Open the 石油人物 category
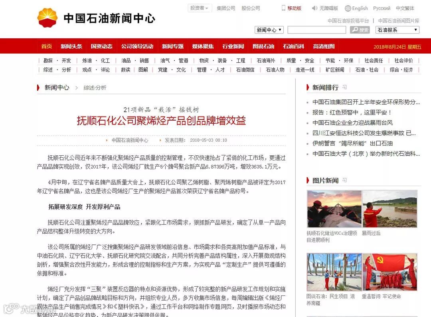The height and width of the screenshot is (317, 431). point(275,70)
